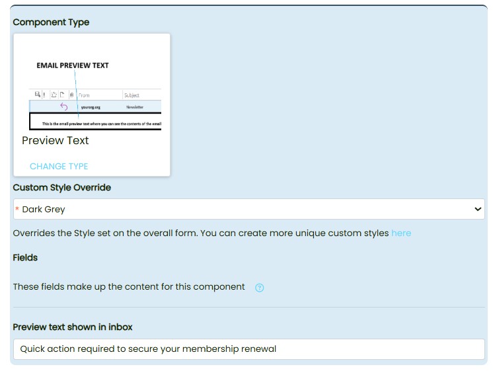Open the 'here' custom styles link
This screenshot has width=493, height=377.
tap(400, 233)
